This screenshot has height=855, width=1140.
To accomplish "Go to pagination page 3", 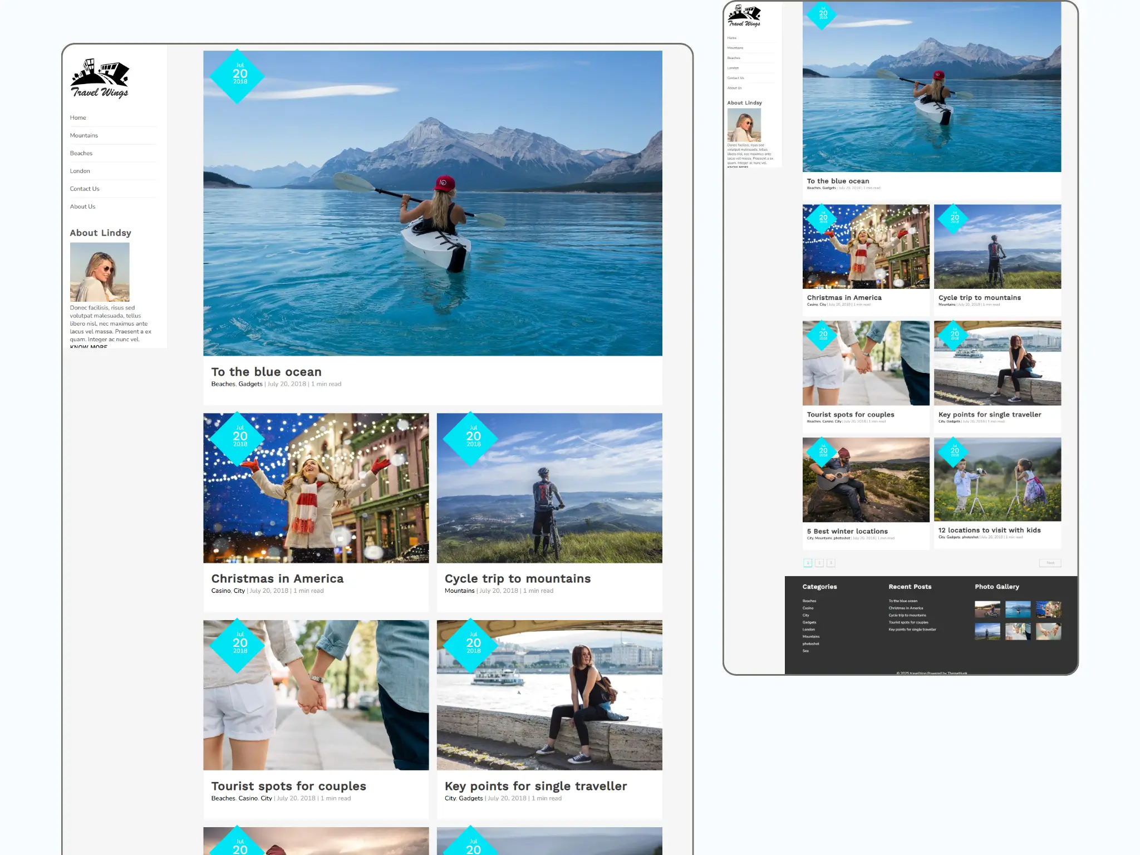I will click(x=831, y=563).
